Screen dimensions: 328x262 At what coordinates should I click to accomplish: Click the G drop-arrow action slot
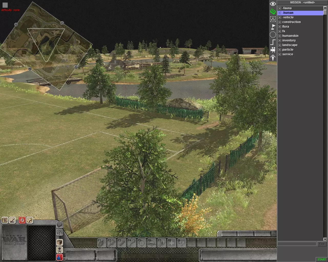pyautogui.click(x=181, y=243)
